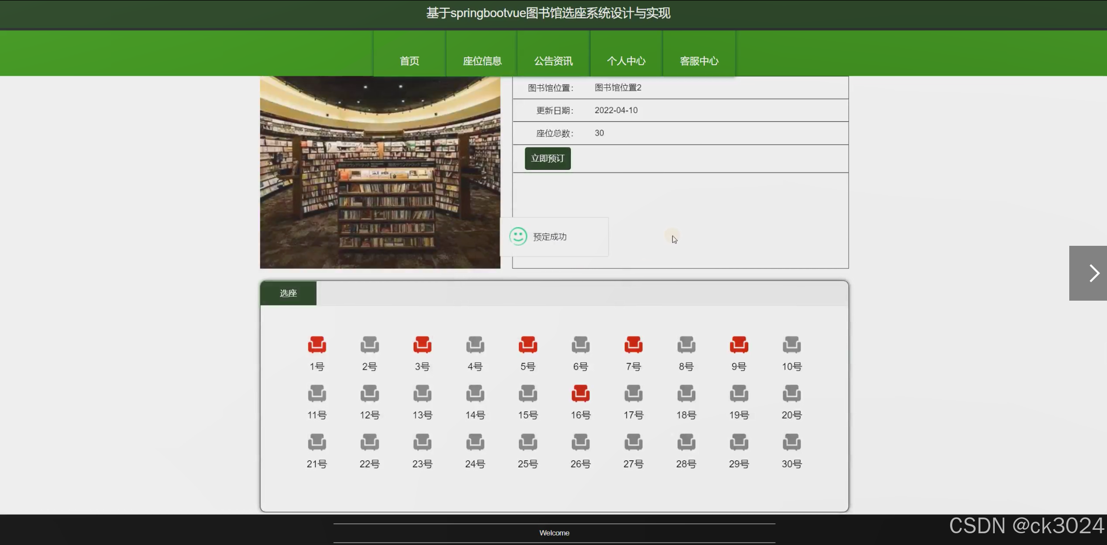Open 客服中心 link in navbar
The image size is (1107, 545).
pos(699,61)
